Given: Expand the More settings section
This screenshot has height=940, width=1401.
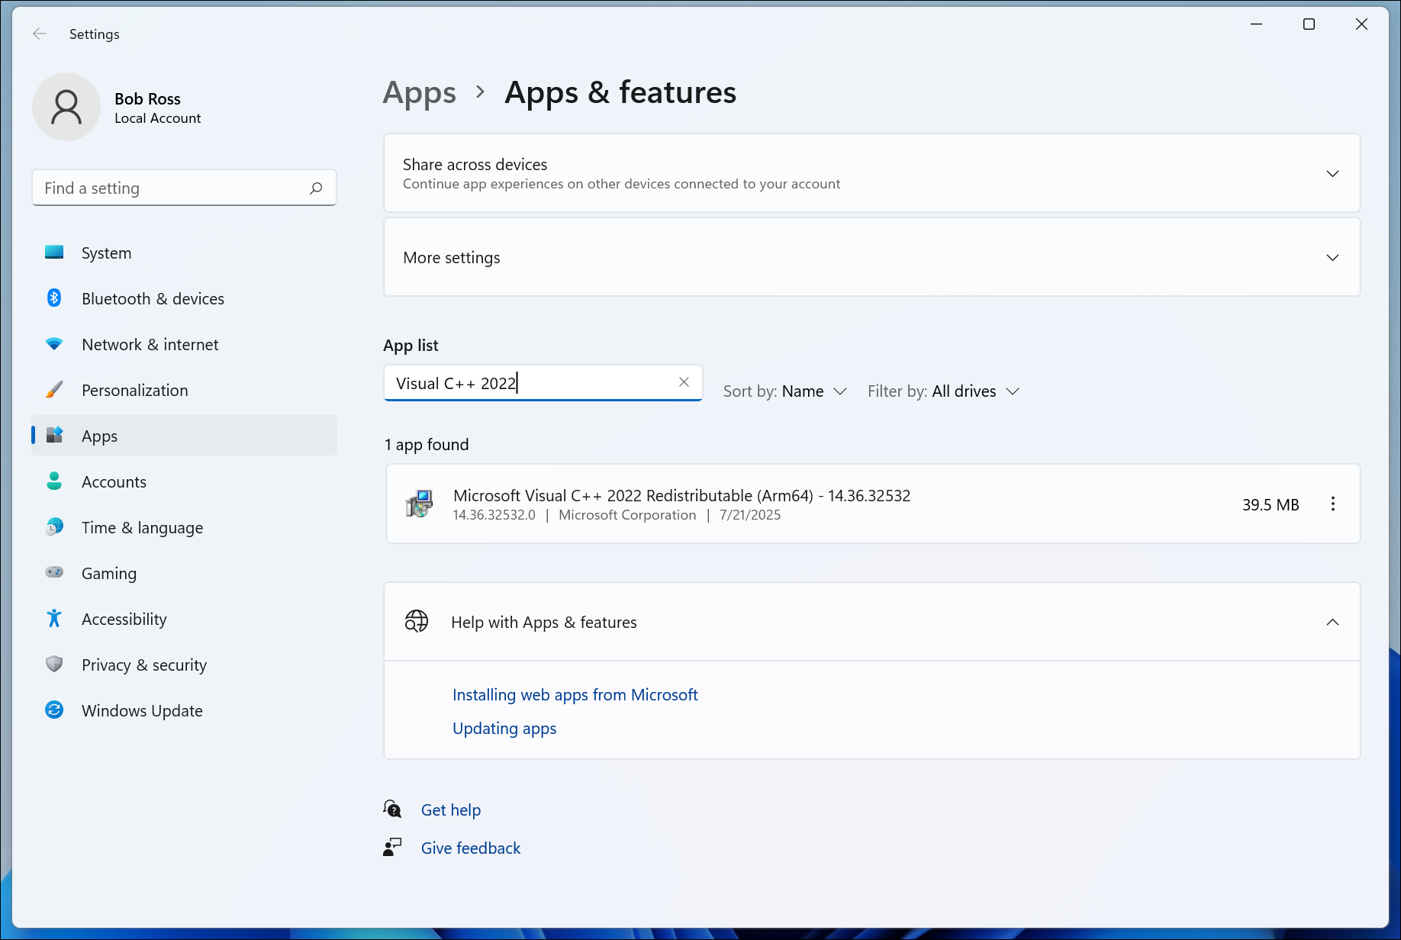Looking at the screenshot, I should [1332, 258].
